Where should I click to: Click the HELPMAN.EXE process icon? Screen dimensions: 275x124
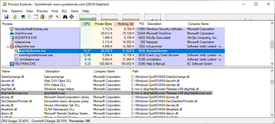tap(12, 64)
